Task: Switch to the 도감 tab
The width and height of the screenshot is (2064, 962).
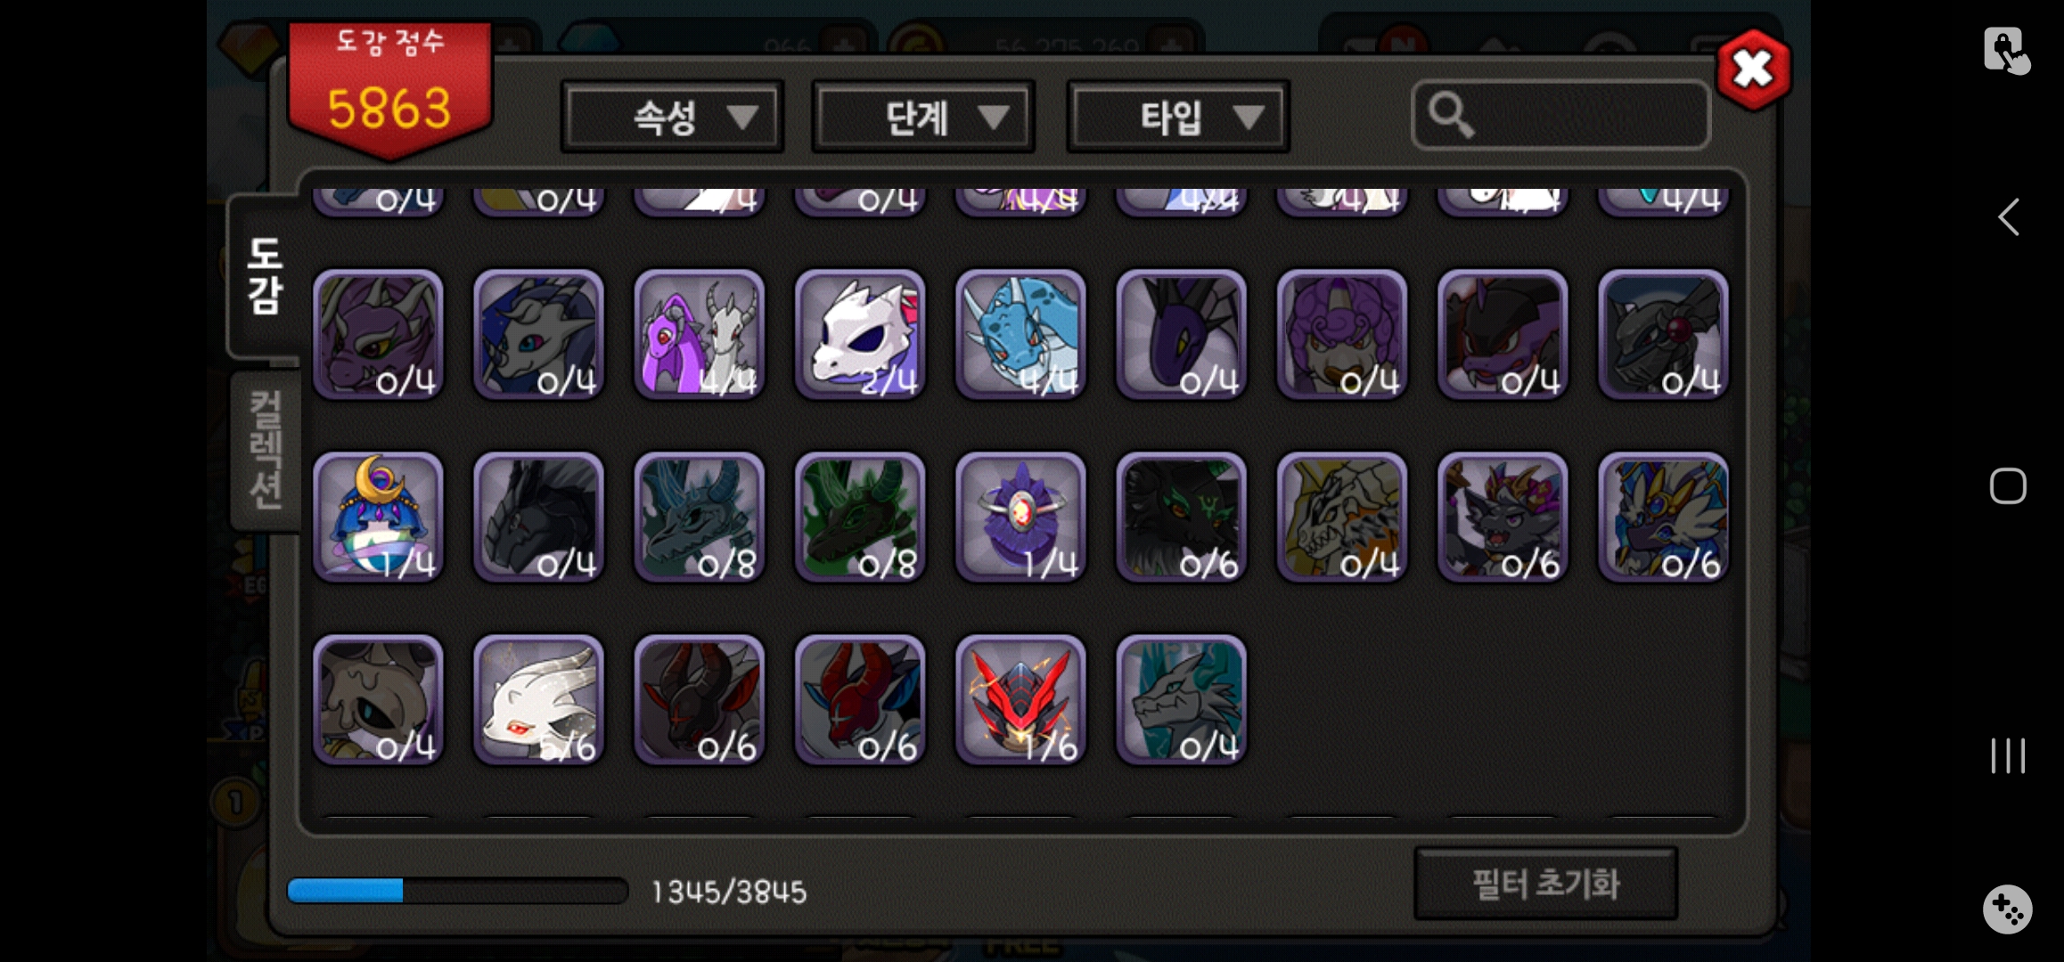Action: pos(265,276)
